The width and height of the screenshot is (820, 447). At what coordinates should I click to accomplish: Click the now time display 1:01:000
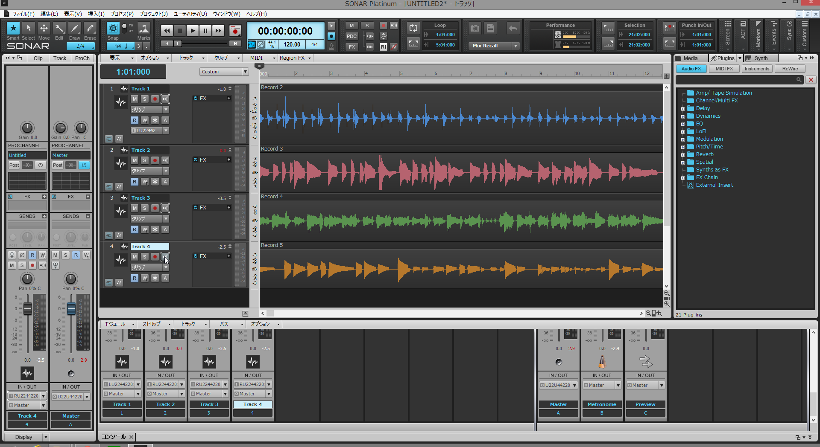tap(133, 72)
